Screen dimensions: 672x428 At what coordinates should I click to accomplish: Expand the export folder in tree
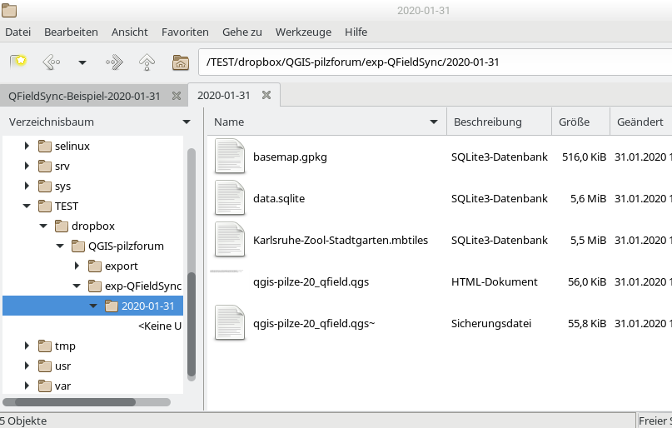tap(77, 266)
